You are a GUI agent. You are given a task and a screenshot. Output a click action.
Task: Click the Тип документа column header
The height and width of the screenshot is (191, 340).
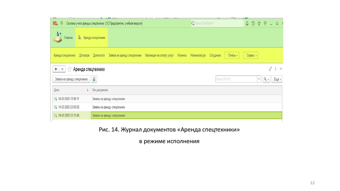click(187, 90)
